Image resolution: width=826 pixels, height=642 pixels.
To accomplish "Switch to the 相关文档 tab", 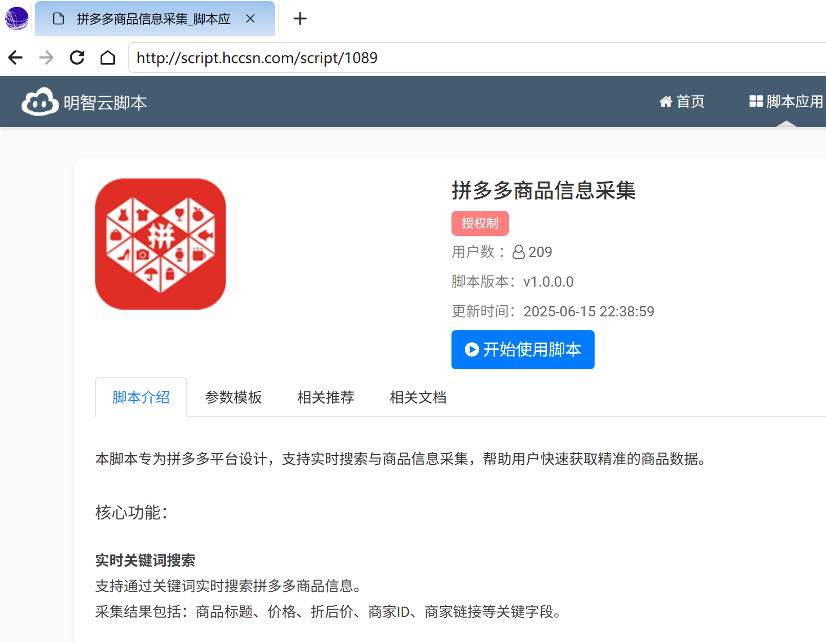I will (x=418, y=397).
